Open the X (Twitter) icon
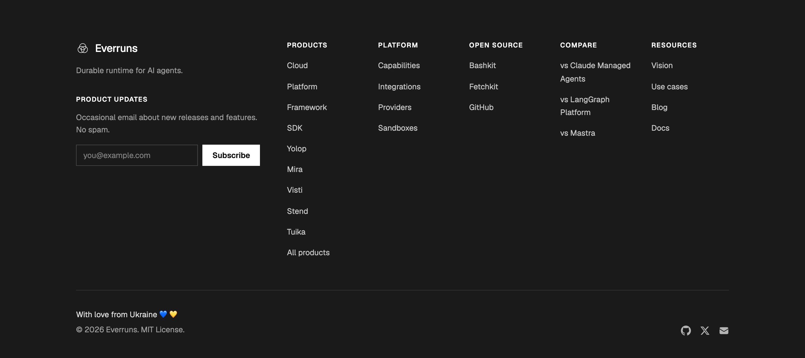 click(705, 331)
